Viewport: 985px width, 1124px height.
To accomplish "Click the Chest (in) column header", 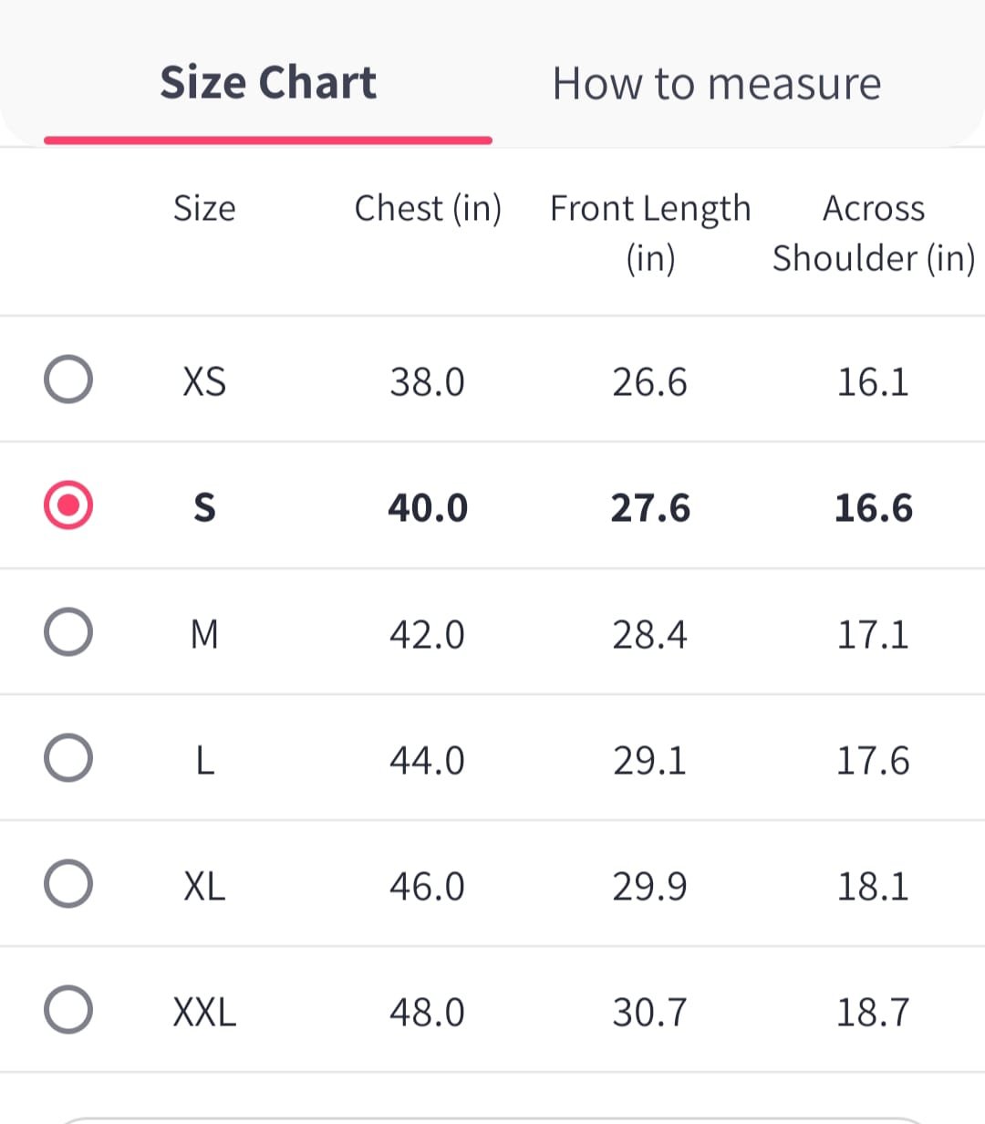I will 428,209.
